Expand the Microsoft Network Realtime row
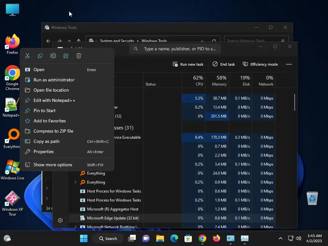 tap(75, 227)
